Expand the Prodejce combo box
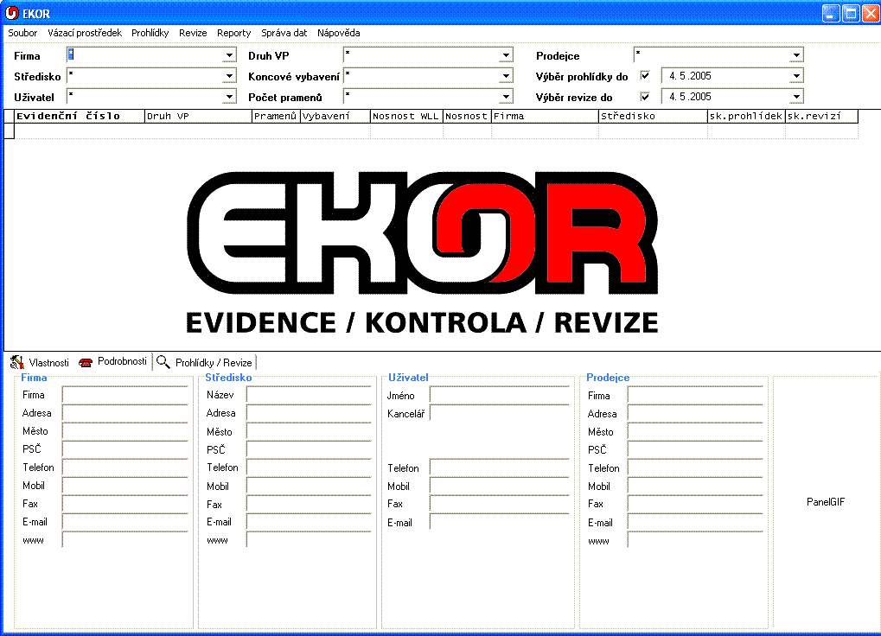Image resolution: width=881 pixels, height=636 pixels. click(x=796, y=55)
